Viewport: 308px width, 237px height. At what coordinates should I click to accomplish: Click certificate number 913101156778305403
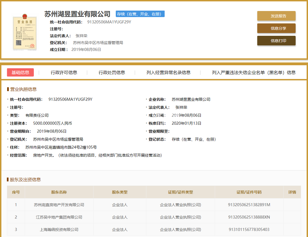point(249,230)
